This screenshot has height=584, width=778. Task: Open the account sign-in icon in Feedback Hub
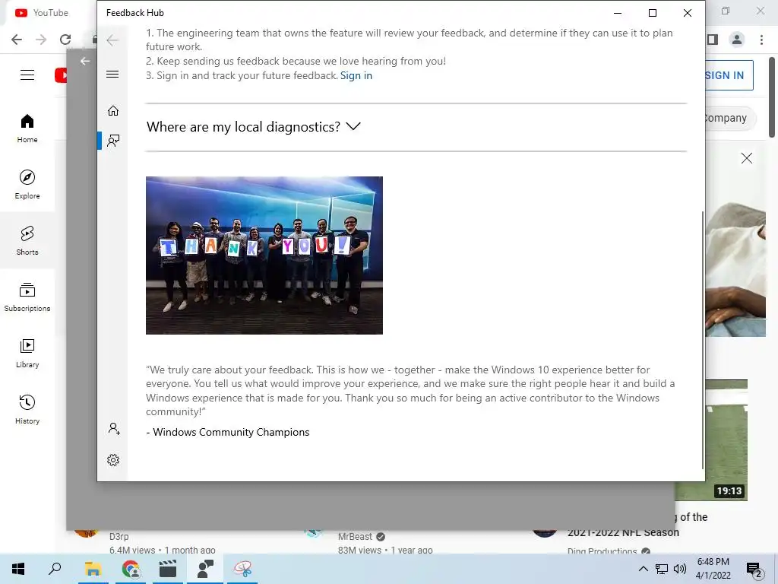tap(114, 429)
